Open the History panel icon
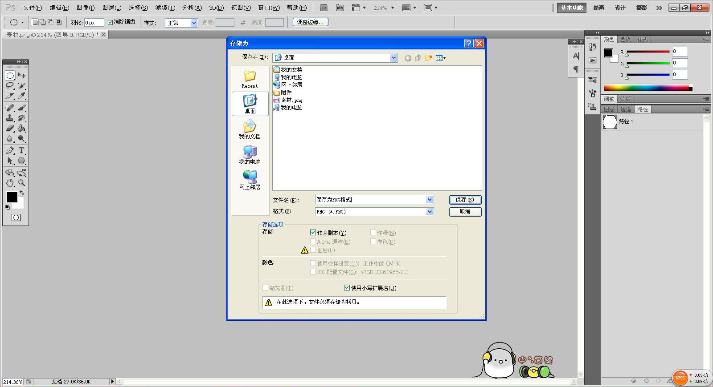Image resolution: width=713 pixels, height=387 pixels. [x=592, y=47]
